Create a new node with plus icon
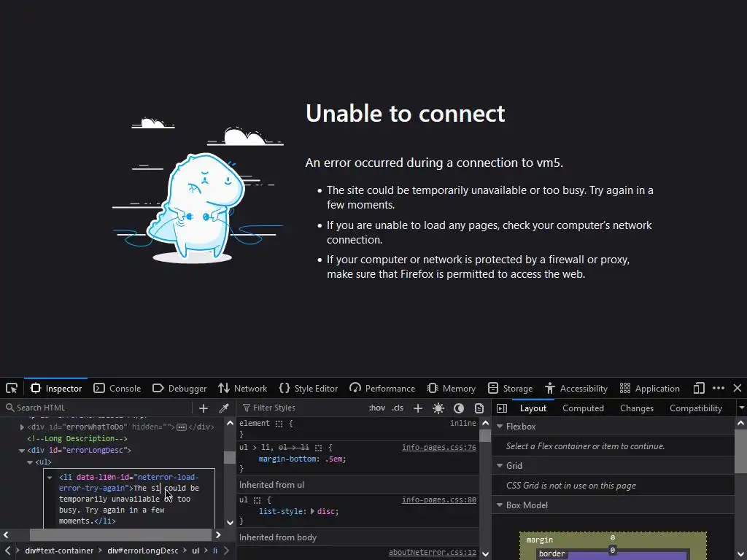The image size is (747, 560). pos(204,408)
